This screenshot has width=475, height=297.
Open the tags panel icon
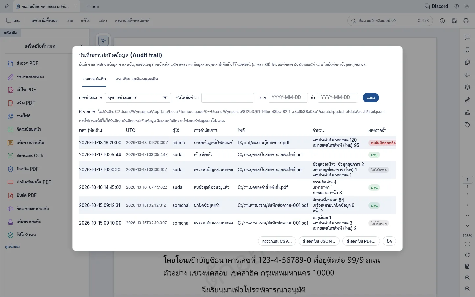tap(467, 125)
